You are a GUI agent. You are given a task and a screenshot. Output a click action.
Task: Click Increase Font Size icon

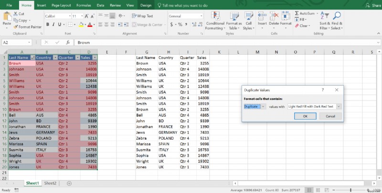(x=86, y=16)
